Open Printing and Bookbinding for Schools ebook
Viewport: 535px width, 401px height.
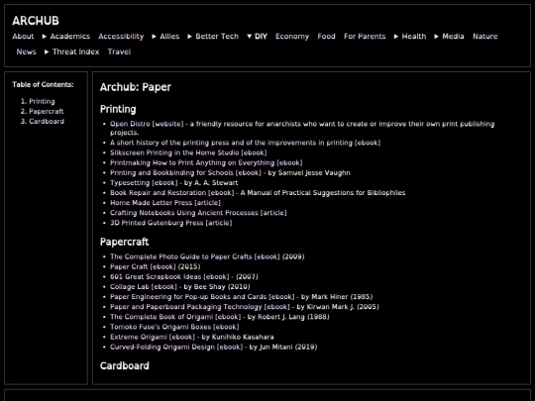[185, 173]
